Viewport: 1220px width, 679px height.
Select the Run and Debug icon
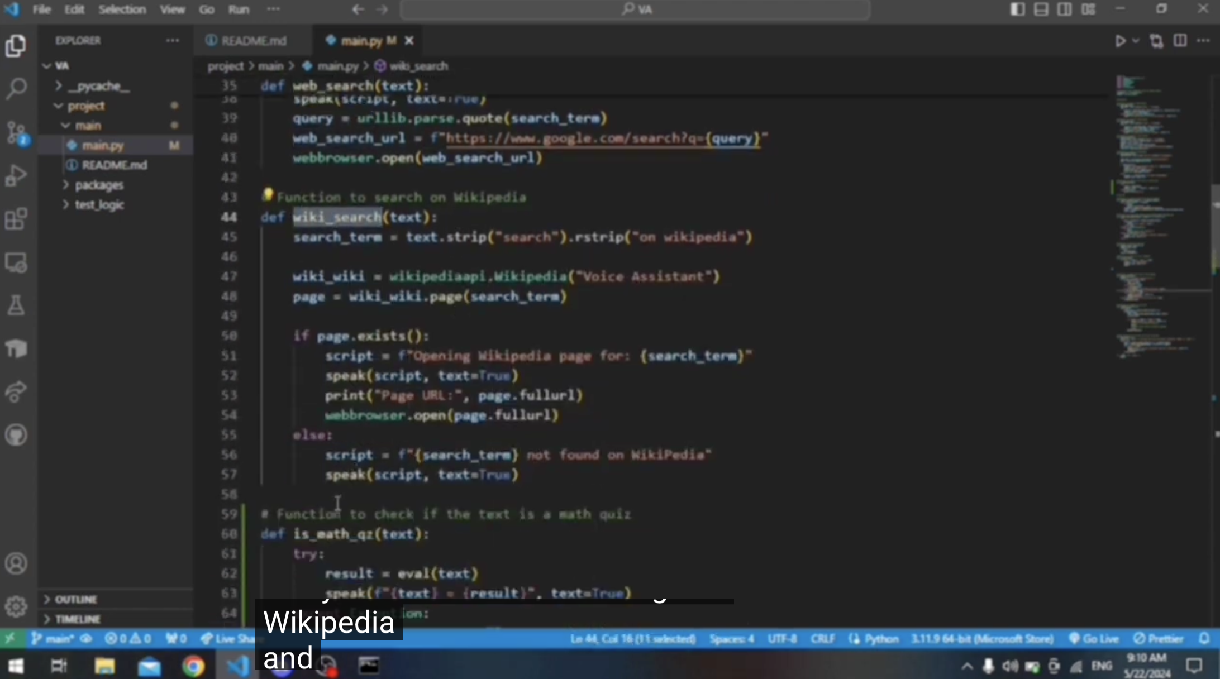click(17, 176)
